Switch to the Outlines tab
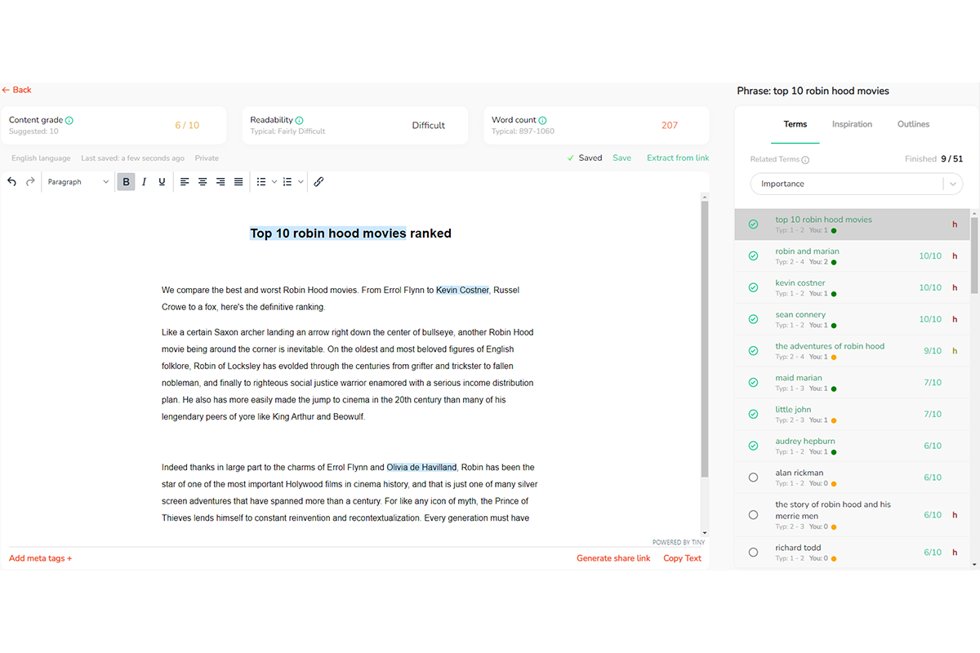Image resolution: width=980 pixels, height=653 pixels. coord(912,124)
